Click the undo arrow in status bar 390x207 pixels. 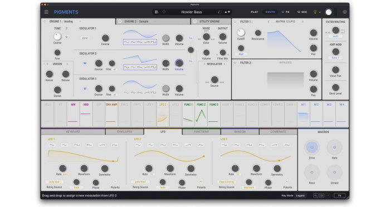click(x=316, y=195)
